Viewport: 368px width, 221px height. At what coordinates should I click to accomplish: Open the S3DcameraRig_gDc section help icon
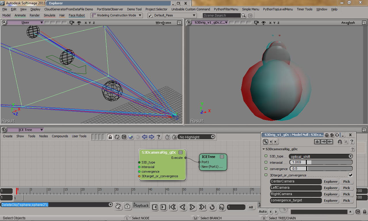tap(352, 149)
